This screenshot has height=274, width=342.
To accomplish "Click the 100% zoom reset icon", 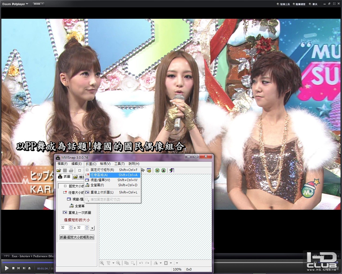I will click(x=108, y=263).
